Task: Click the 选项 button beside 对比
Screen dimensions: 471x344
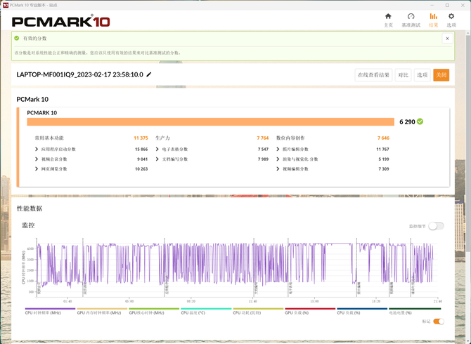Action: click(422, 75)
